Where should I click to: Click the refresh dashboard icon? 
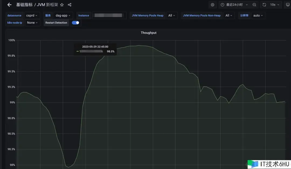coord(264,5)
